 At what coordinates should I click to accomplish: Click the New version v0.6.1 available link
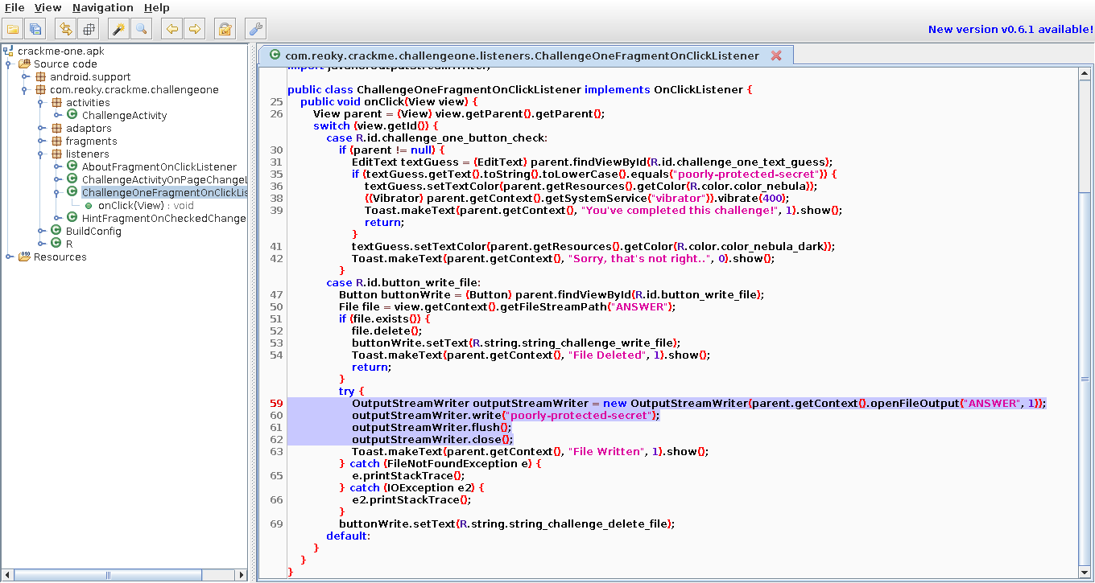(x=1010, y=30)
